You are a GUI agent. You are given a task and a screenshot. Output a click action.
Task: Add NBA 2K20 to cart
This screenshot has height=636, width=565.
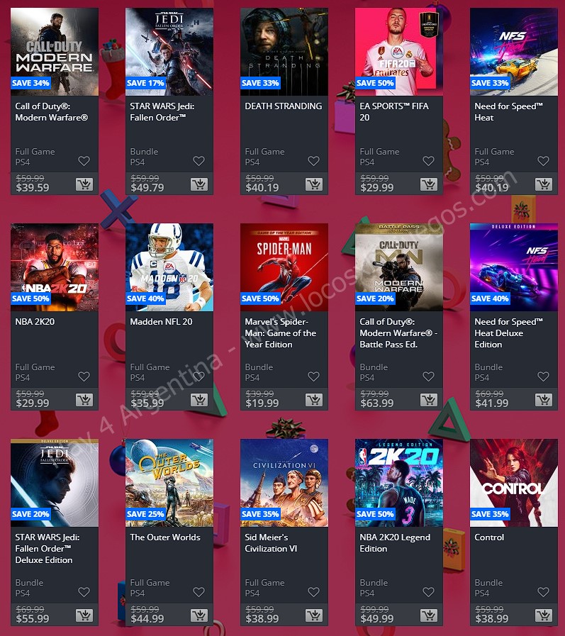coord(84,400)
